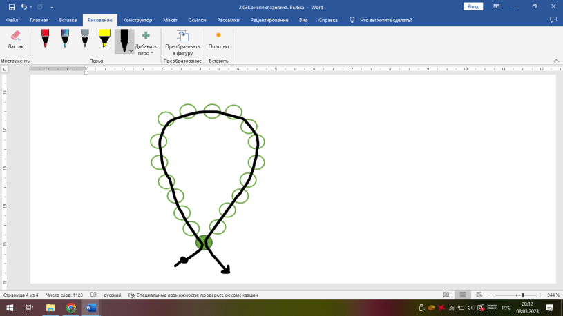Undo the last action

(24, 6)
